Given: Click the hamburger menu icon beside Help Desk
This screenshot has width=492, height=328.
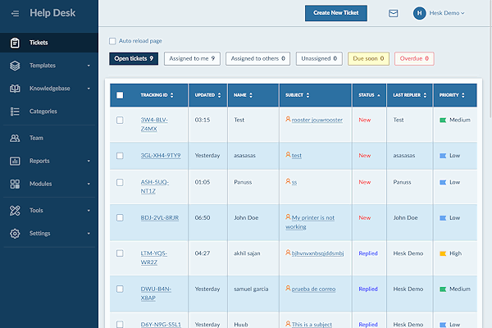Looking at the screenshot, I should tap(15, 13).
